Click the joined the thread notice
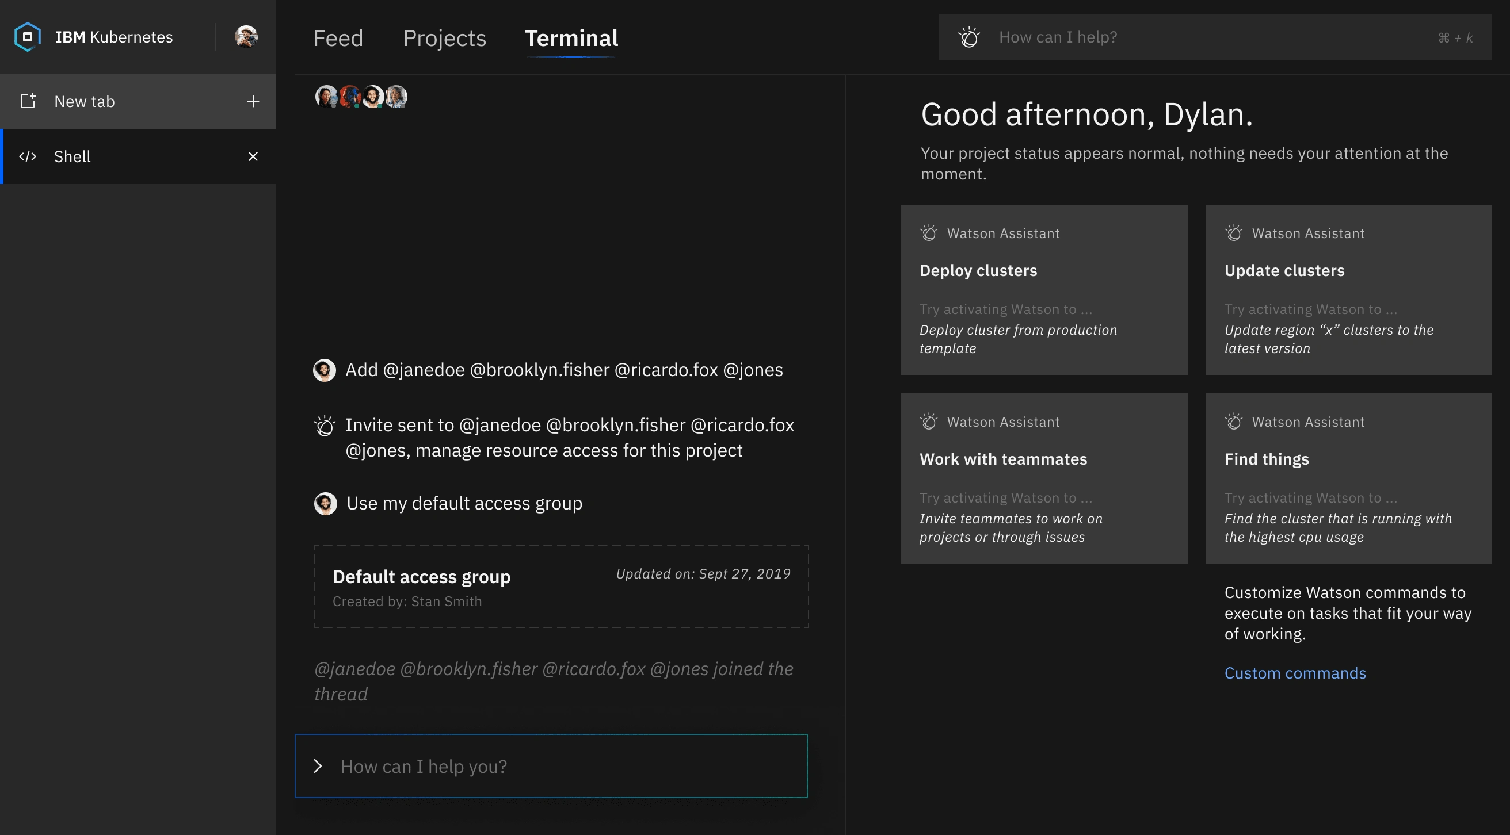The image size is (1510, 835). [x=554, y=681]
